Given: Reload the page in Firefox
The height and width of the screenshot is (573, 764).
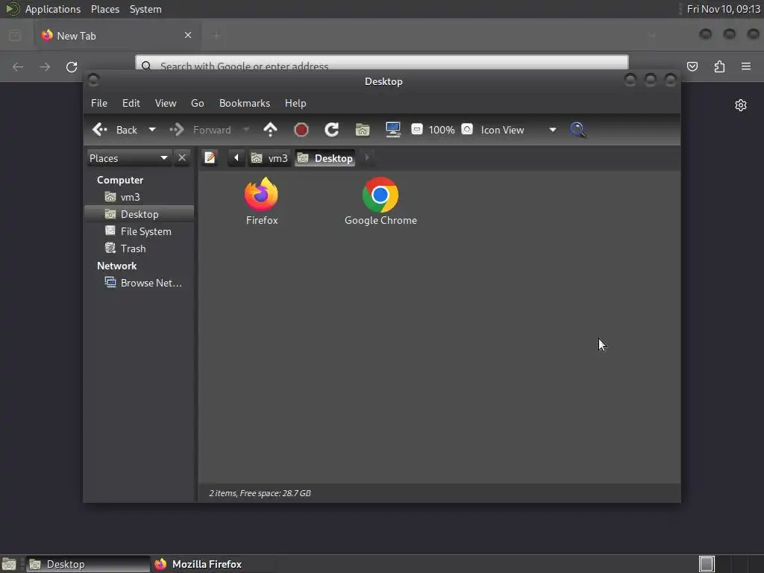Looking at the screenshot, I should [x=72, y=66].
